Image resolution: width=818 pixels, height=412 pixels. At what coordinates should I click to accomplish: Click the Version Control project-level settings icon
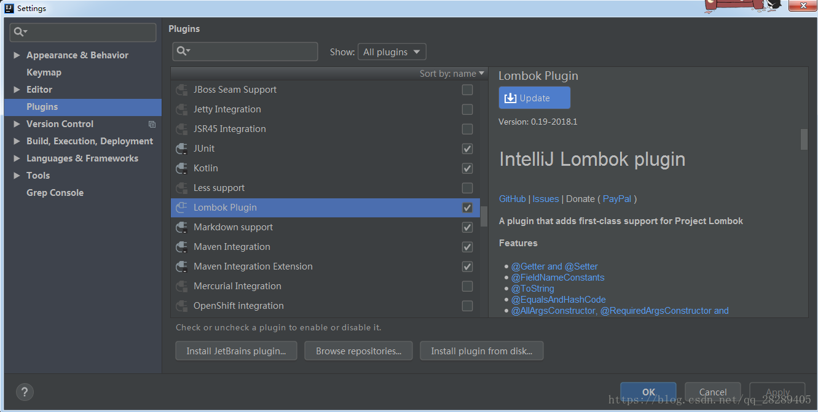[x=152, y=124]
